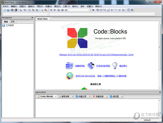The image size is (163, 123).
Task: Click the Abort build icon
Action: pyautogui.click(x=66, y=10)
